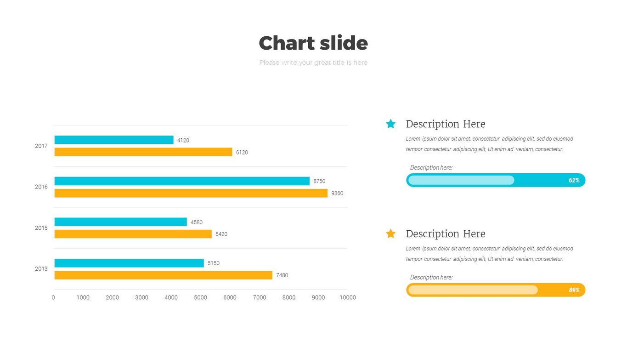Select the "Please write your great title" subtitle
The height and width of the screenshot is (353, 627).
pos(313,63)
